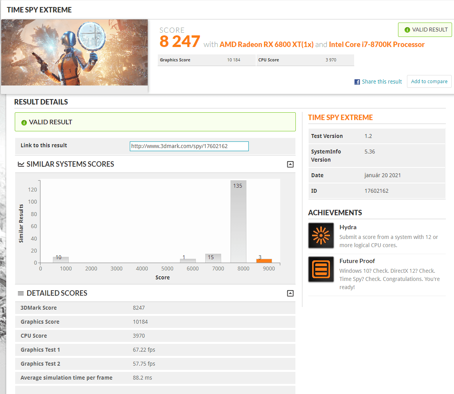This screenshot has width=454, height=394.
Task: Click the Hydra achievement title
Action: (348, 228)
